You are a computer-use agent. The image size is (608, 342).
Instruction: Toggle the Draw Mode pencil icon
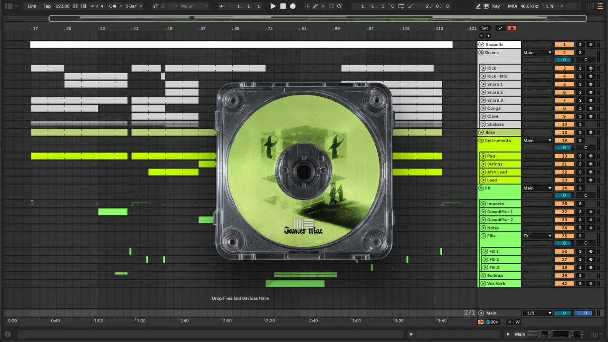[478, 6]
